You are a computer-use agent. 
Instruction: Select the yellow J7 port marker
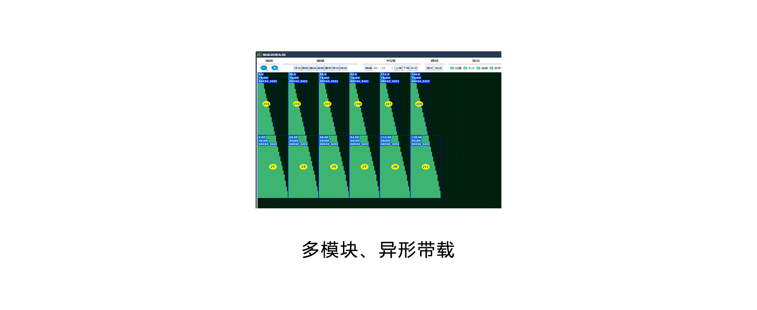[364, 166]
